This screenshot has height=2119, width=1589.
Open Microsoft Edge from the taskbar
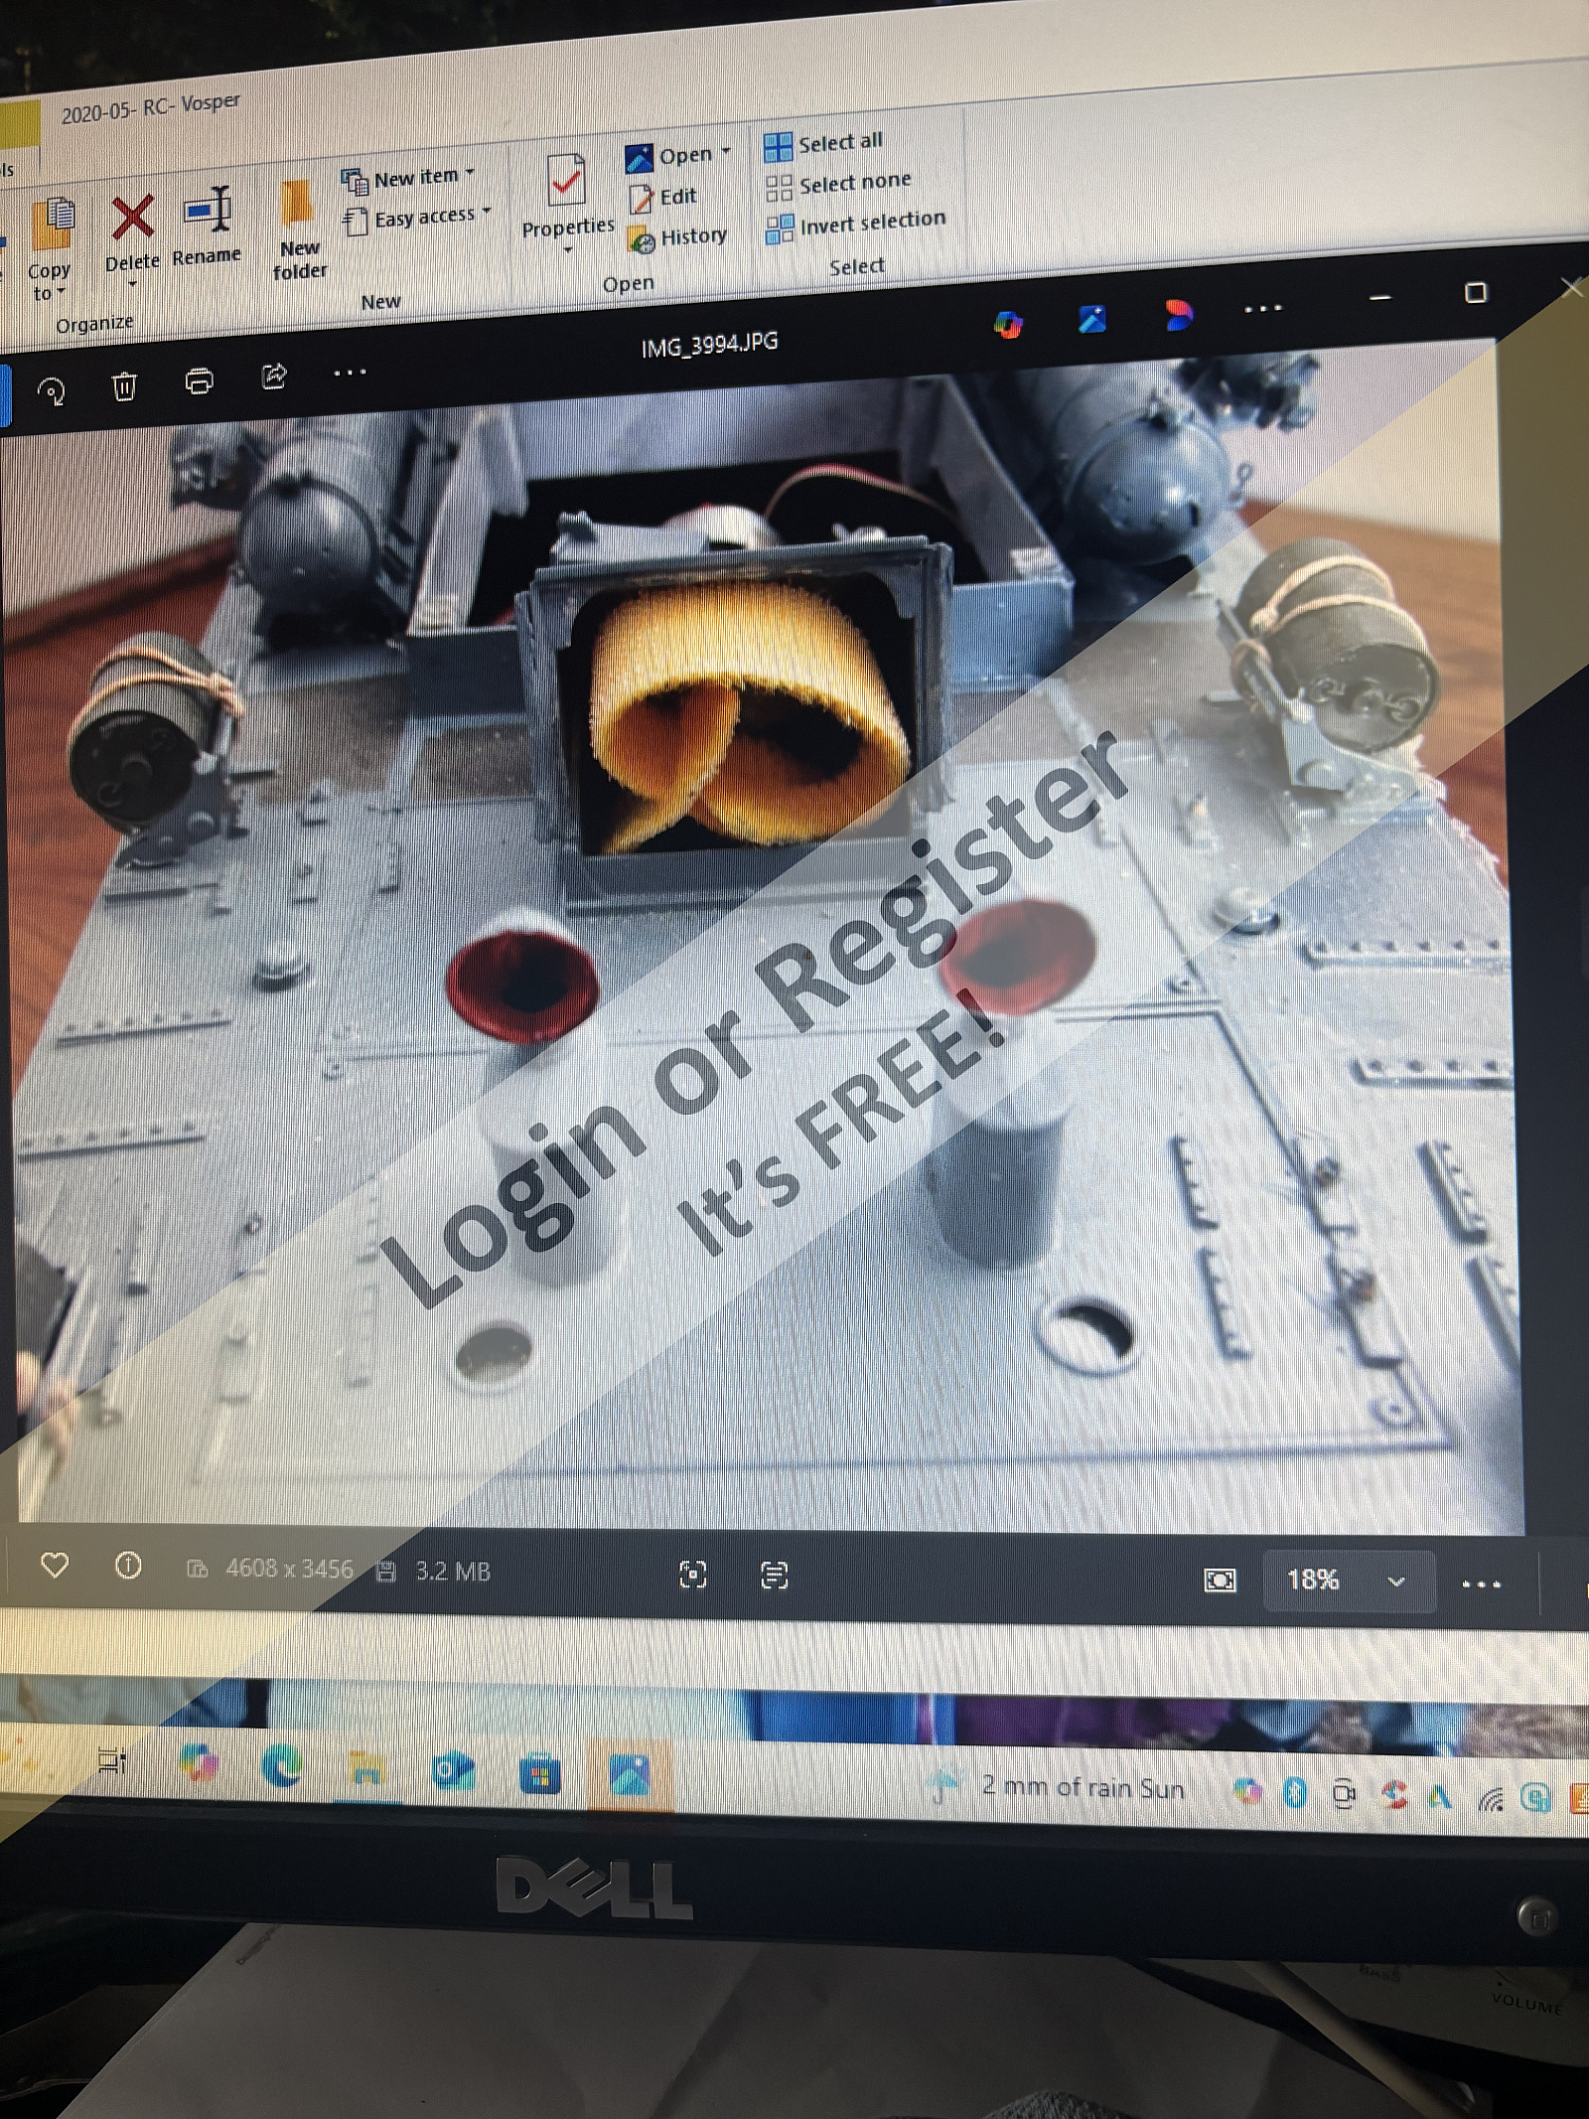point(283,1764)
